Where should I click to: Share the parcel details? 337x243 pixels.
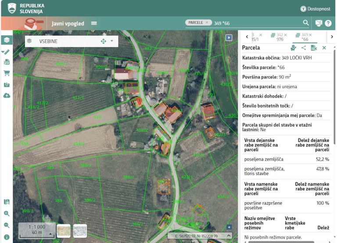point(304,48)
